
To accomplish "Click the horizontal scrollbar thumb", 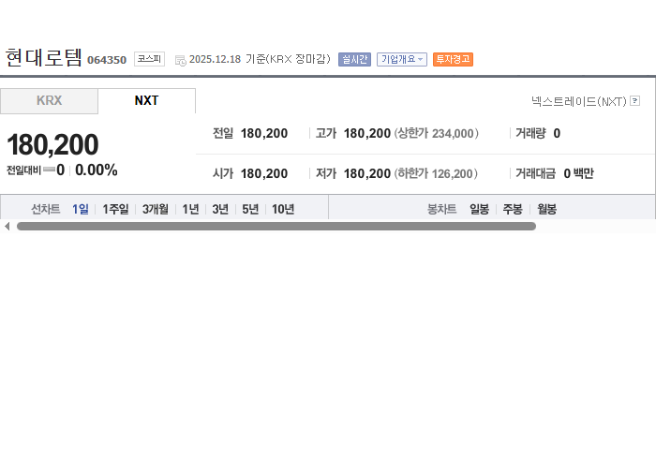I will tap(276, 226).
